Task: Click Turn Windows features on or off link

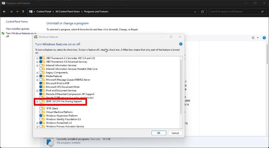Action: click(21, 35)
